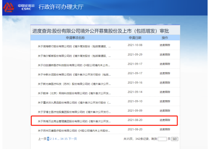This screenshot has width=211, height=149.
Task: Open the 牙博士医疗控股 application entry
Action: click(74, 112)
